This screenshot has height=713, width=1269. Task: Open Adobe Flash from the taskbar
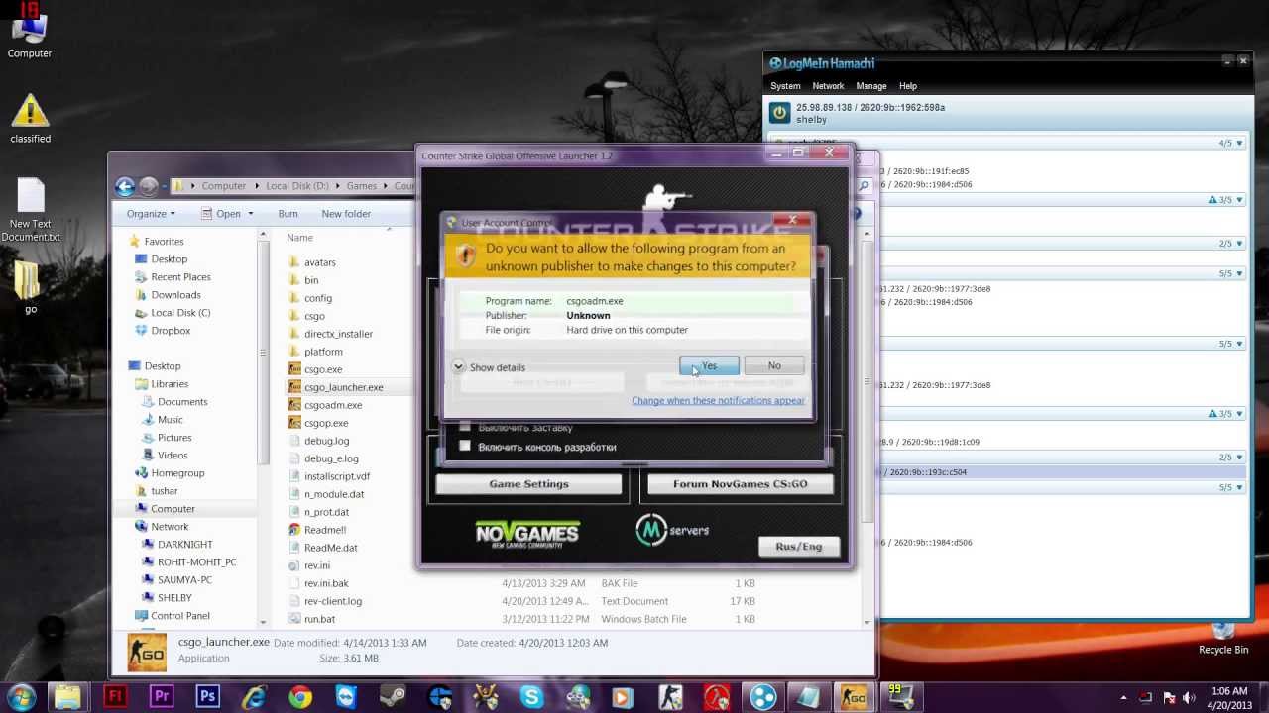point(115,696)
